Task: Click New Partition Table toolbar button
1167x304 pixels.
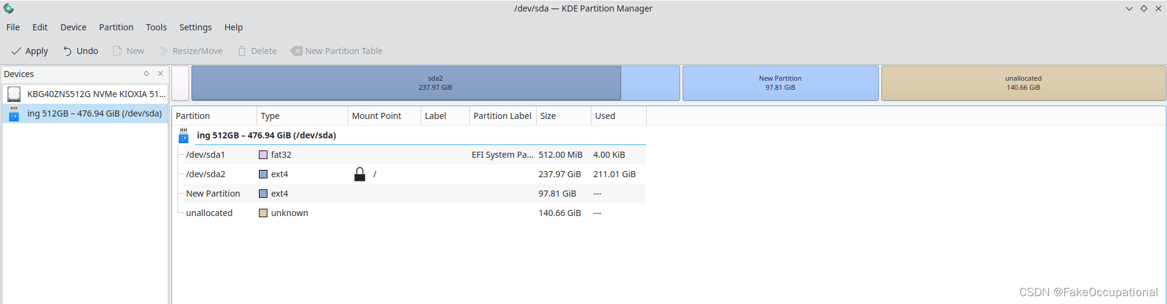Action: pyautogui.click(x=336, y=51)
